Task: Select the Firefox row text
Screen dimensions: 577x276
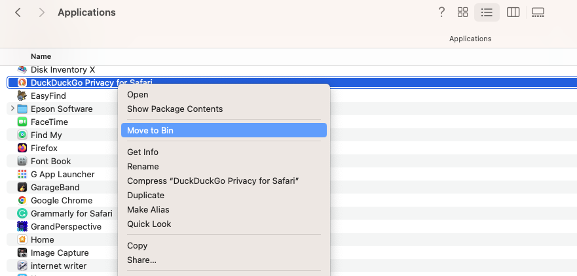Action: click(x=44, y=148)
